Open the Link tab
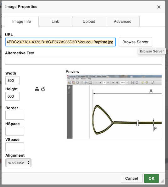Screen dimensions: 168x187 tap(55, 21)
